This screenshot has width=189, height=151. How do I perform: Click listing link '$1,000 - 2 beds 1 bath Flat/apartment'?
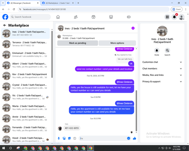[79, 38]
